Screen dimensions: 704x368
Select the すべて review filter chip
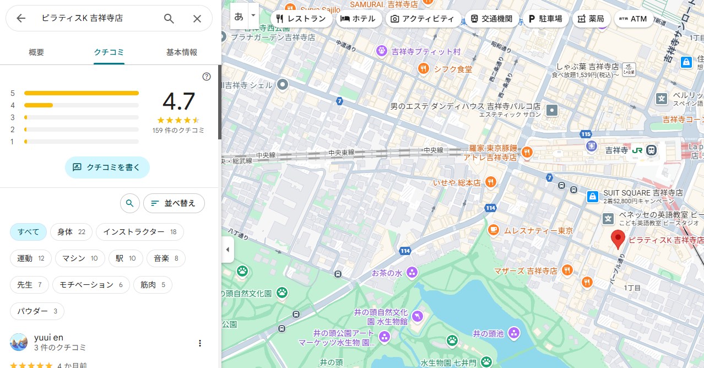coord(28,232)
